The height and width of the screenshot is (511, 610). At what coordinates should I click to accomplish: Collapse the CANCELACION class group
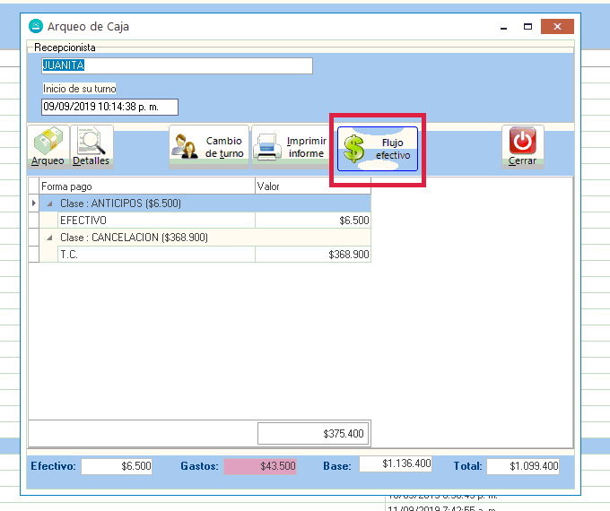[x=49, y=238]
